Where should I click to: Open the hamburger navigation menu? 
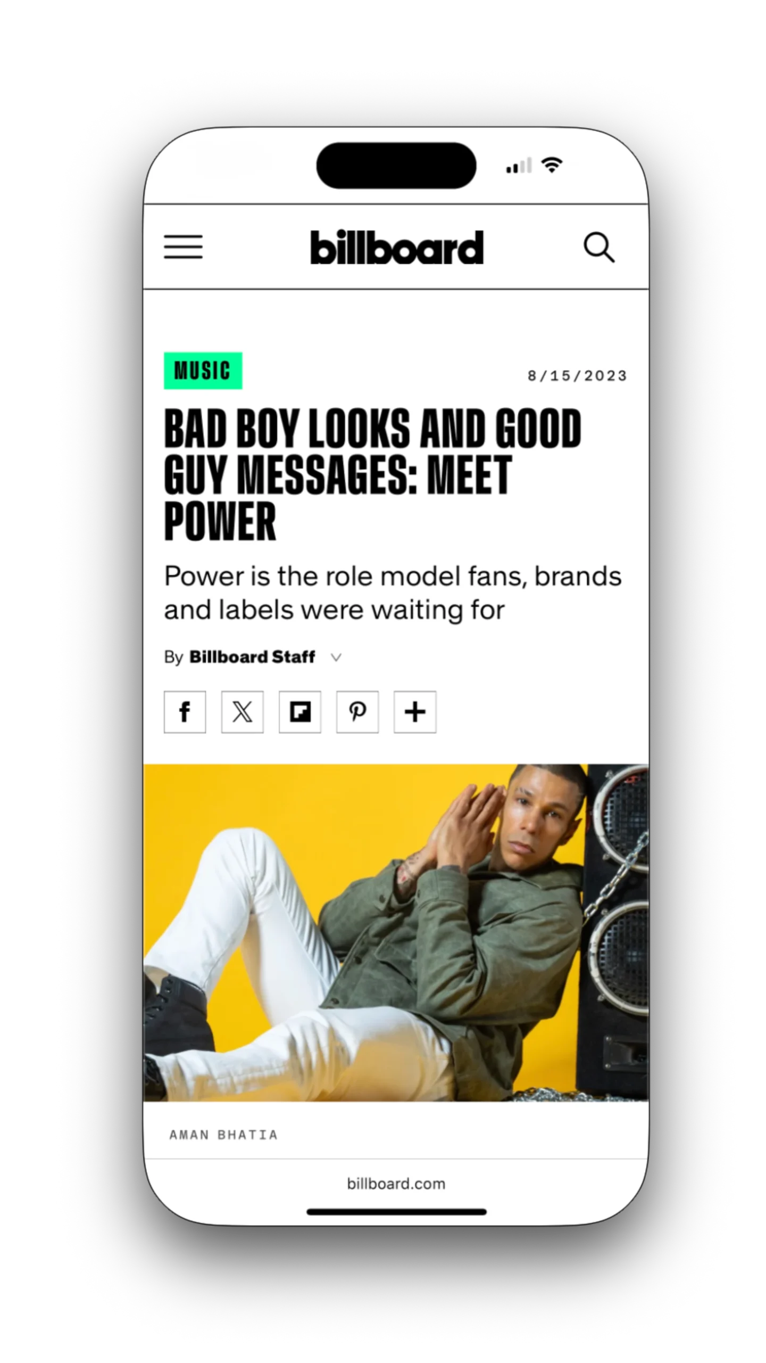pos(183,247)
